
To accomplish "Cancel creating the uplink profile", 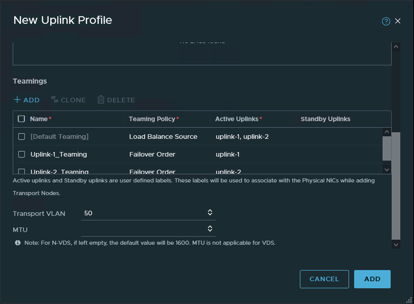I will coord(324,279).
